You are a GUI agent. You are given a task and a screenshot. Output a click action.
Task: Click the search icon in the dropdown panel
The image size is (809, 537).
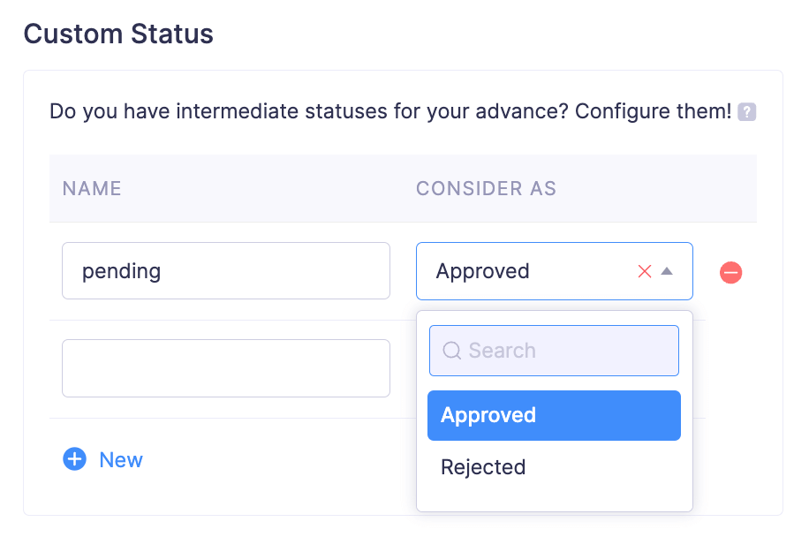[451, 351]
